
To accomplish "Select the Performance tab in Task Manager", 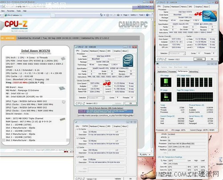I will pos(182,71).
